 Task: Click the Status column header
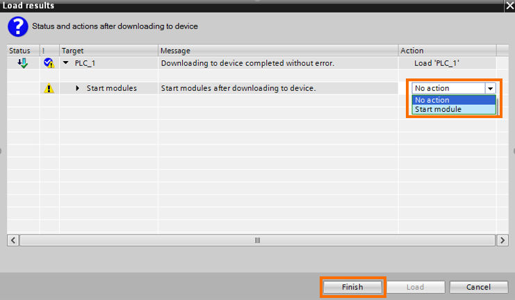pos(24,51)
